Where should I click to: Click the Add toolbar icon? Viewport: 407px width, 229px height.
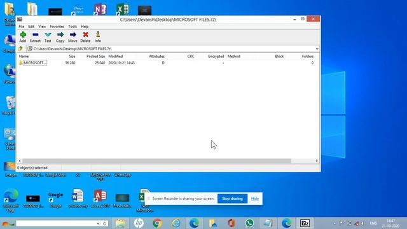click(x=23, y=37)
